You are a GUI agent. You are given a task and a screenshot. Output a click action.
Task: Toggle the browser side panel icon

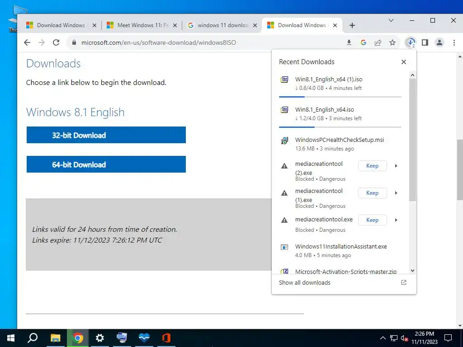[425, 42]
